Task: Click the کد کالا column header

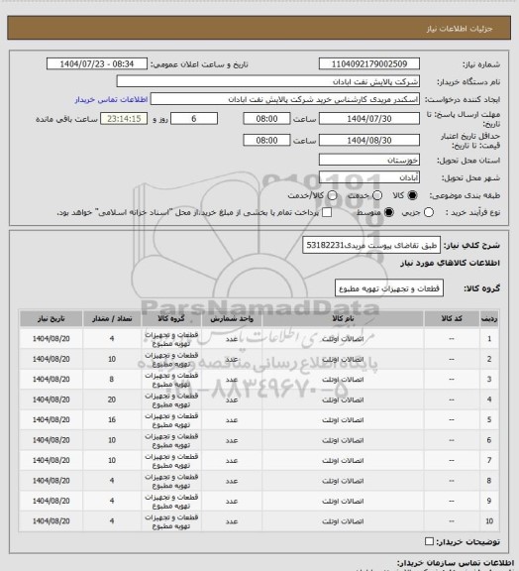Action: pyautogui.click(x=452, y=318)
